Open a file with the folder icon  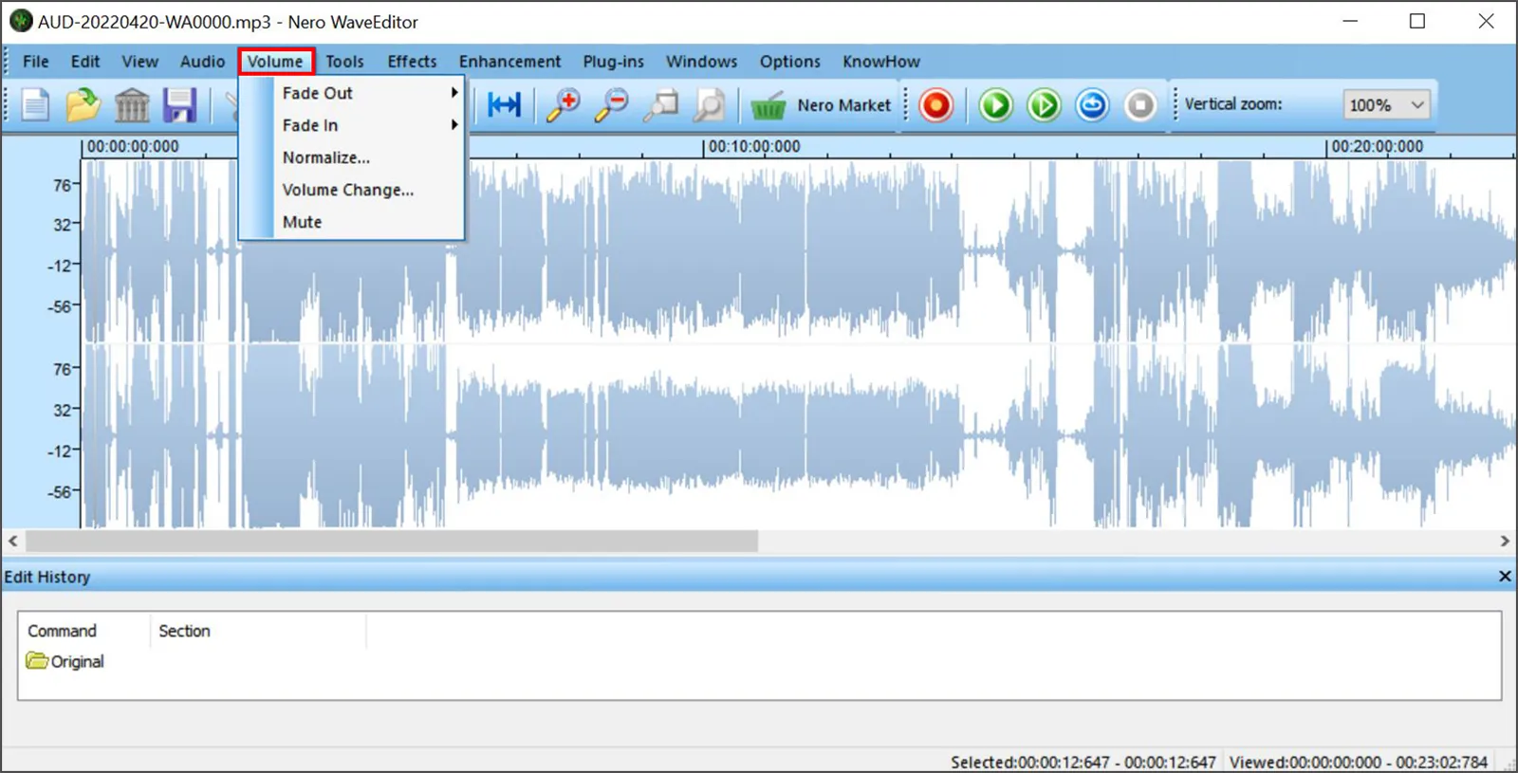click(83, 105)
